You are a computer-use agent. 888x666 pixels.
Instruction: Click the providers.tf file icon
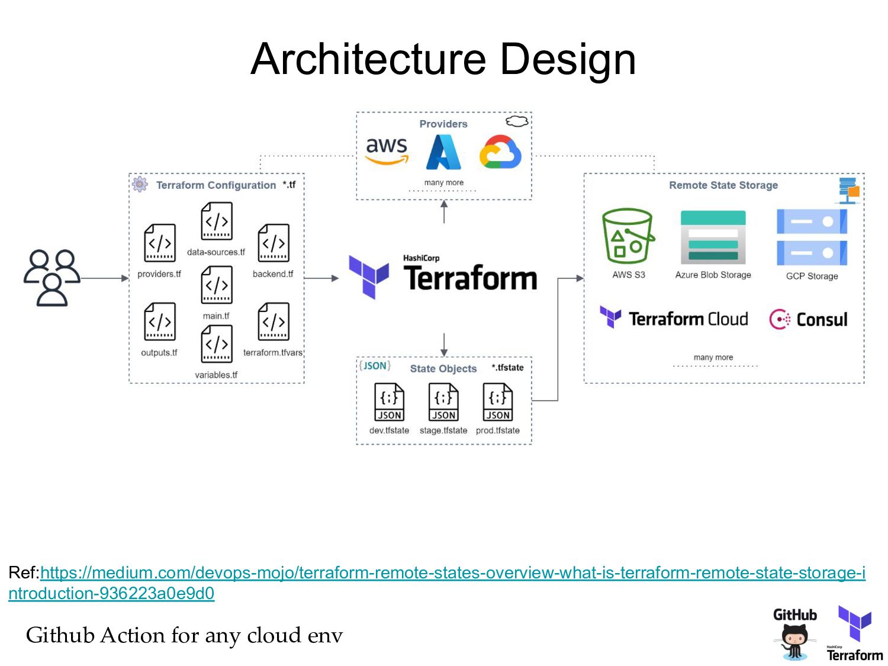click(x=160, y=243)
